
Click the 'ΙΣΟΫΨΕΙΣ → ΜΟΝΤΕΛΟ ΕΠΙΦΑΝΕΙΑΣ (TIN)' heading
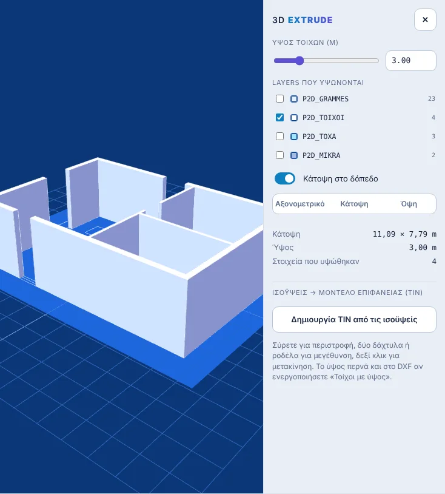[x=347, y=293]
